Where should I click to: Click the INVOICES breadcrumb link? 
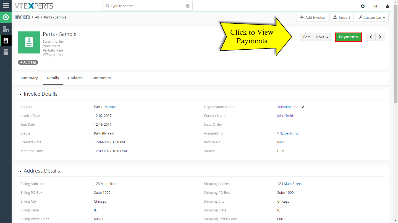[x=22, y=17]
